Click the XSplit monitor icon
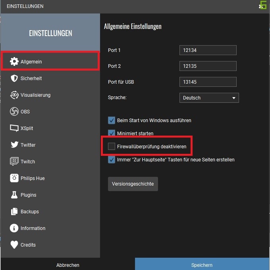Viewport: 270px width, 270px height. 14,128
